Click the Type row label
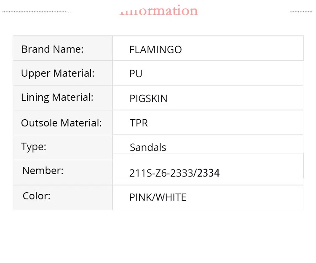316x263 pixels. point(34,147)
